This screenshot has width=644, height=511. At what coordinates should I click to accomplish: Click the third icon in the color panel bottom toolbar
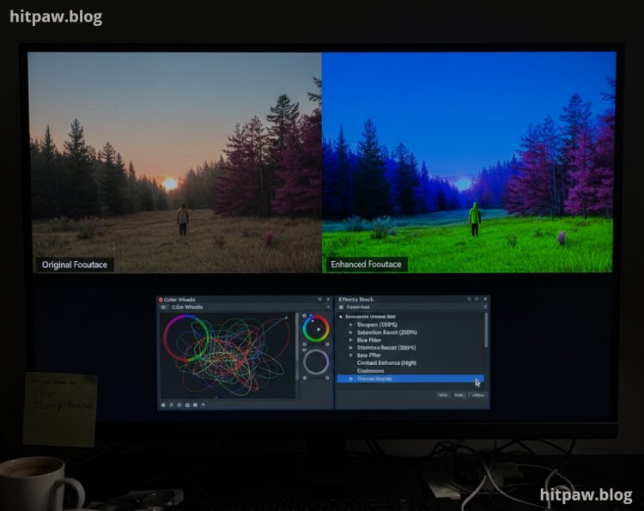click(179, 405)
